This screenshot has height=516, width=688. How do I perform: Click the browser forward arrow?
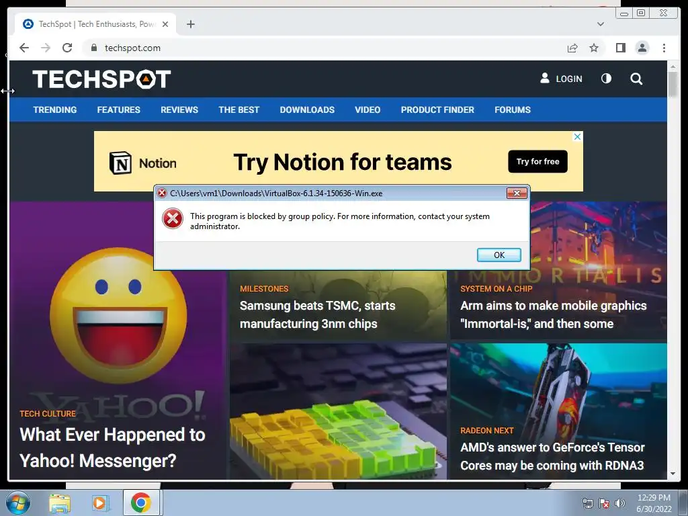tap(46, 48)
